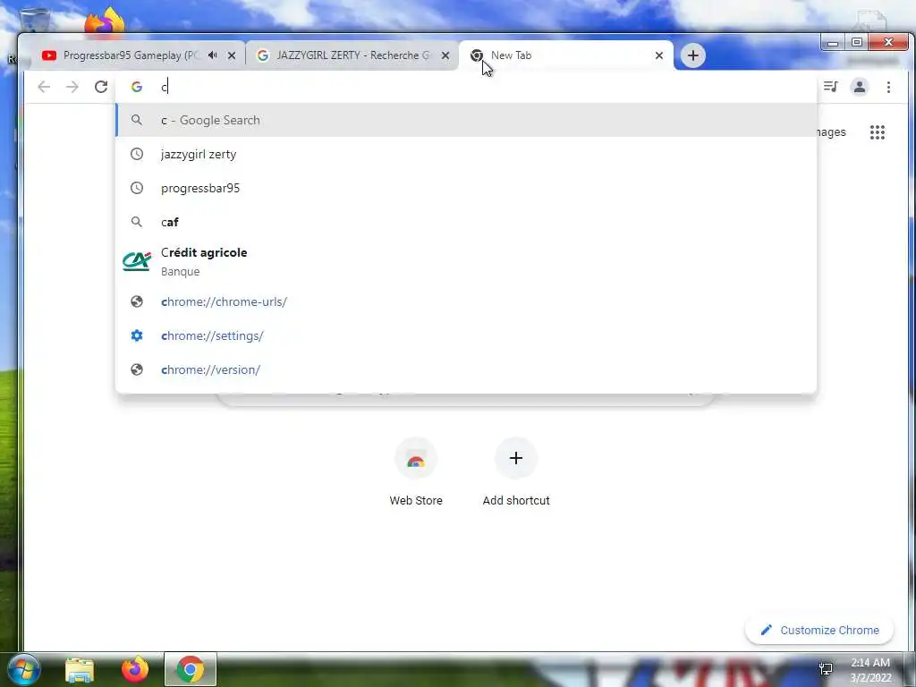Click globe icon beside chrome://version/
The height and width of the screenshot is (687, 916).
click(137, 369)
